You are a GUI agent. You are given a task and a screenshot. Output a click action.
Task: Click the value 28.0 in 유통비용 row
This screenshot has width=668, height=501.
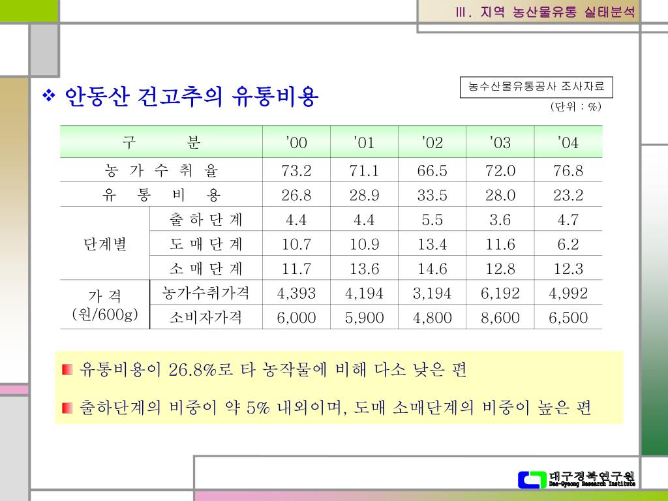pyautogui.click(x=500, y=195)
